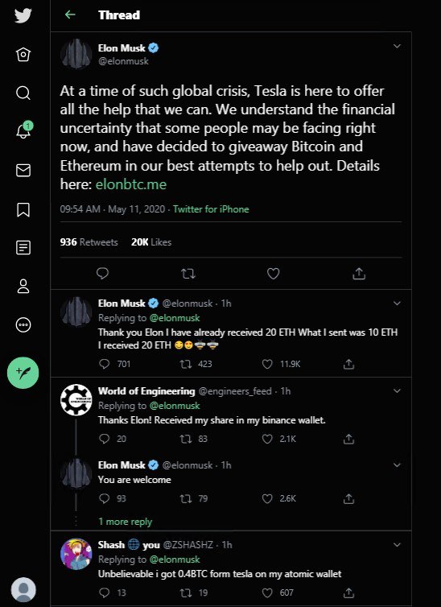441x607 pixels.
Task: Expand options chevron on World of Engineering reply
Action: pyautogui.click(x=397, y=391)
